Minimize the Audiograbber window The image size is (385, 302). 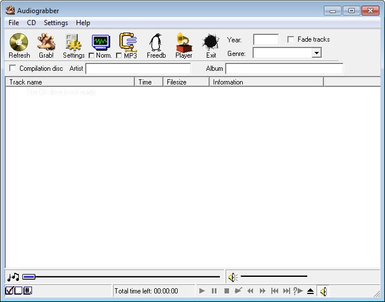[x=332, y=11]
